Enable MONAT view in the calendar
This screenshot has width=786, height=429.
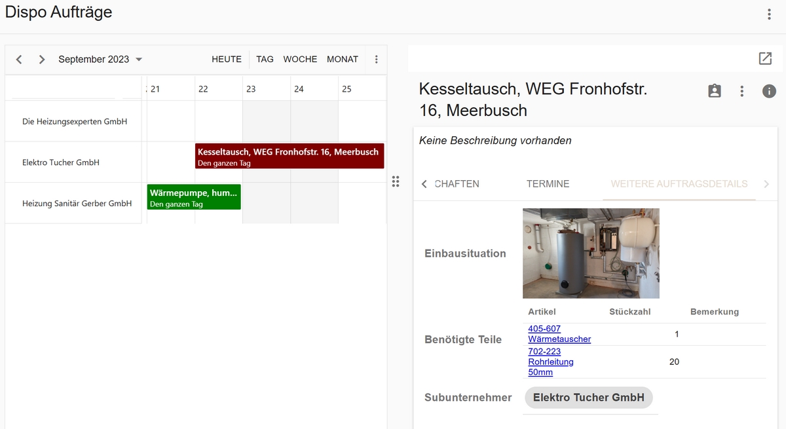coord(342,58)
